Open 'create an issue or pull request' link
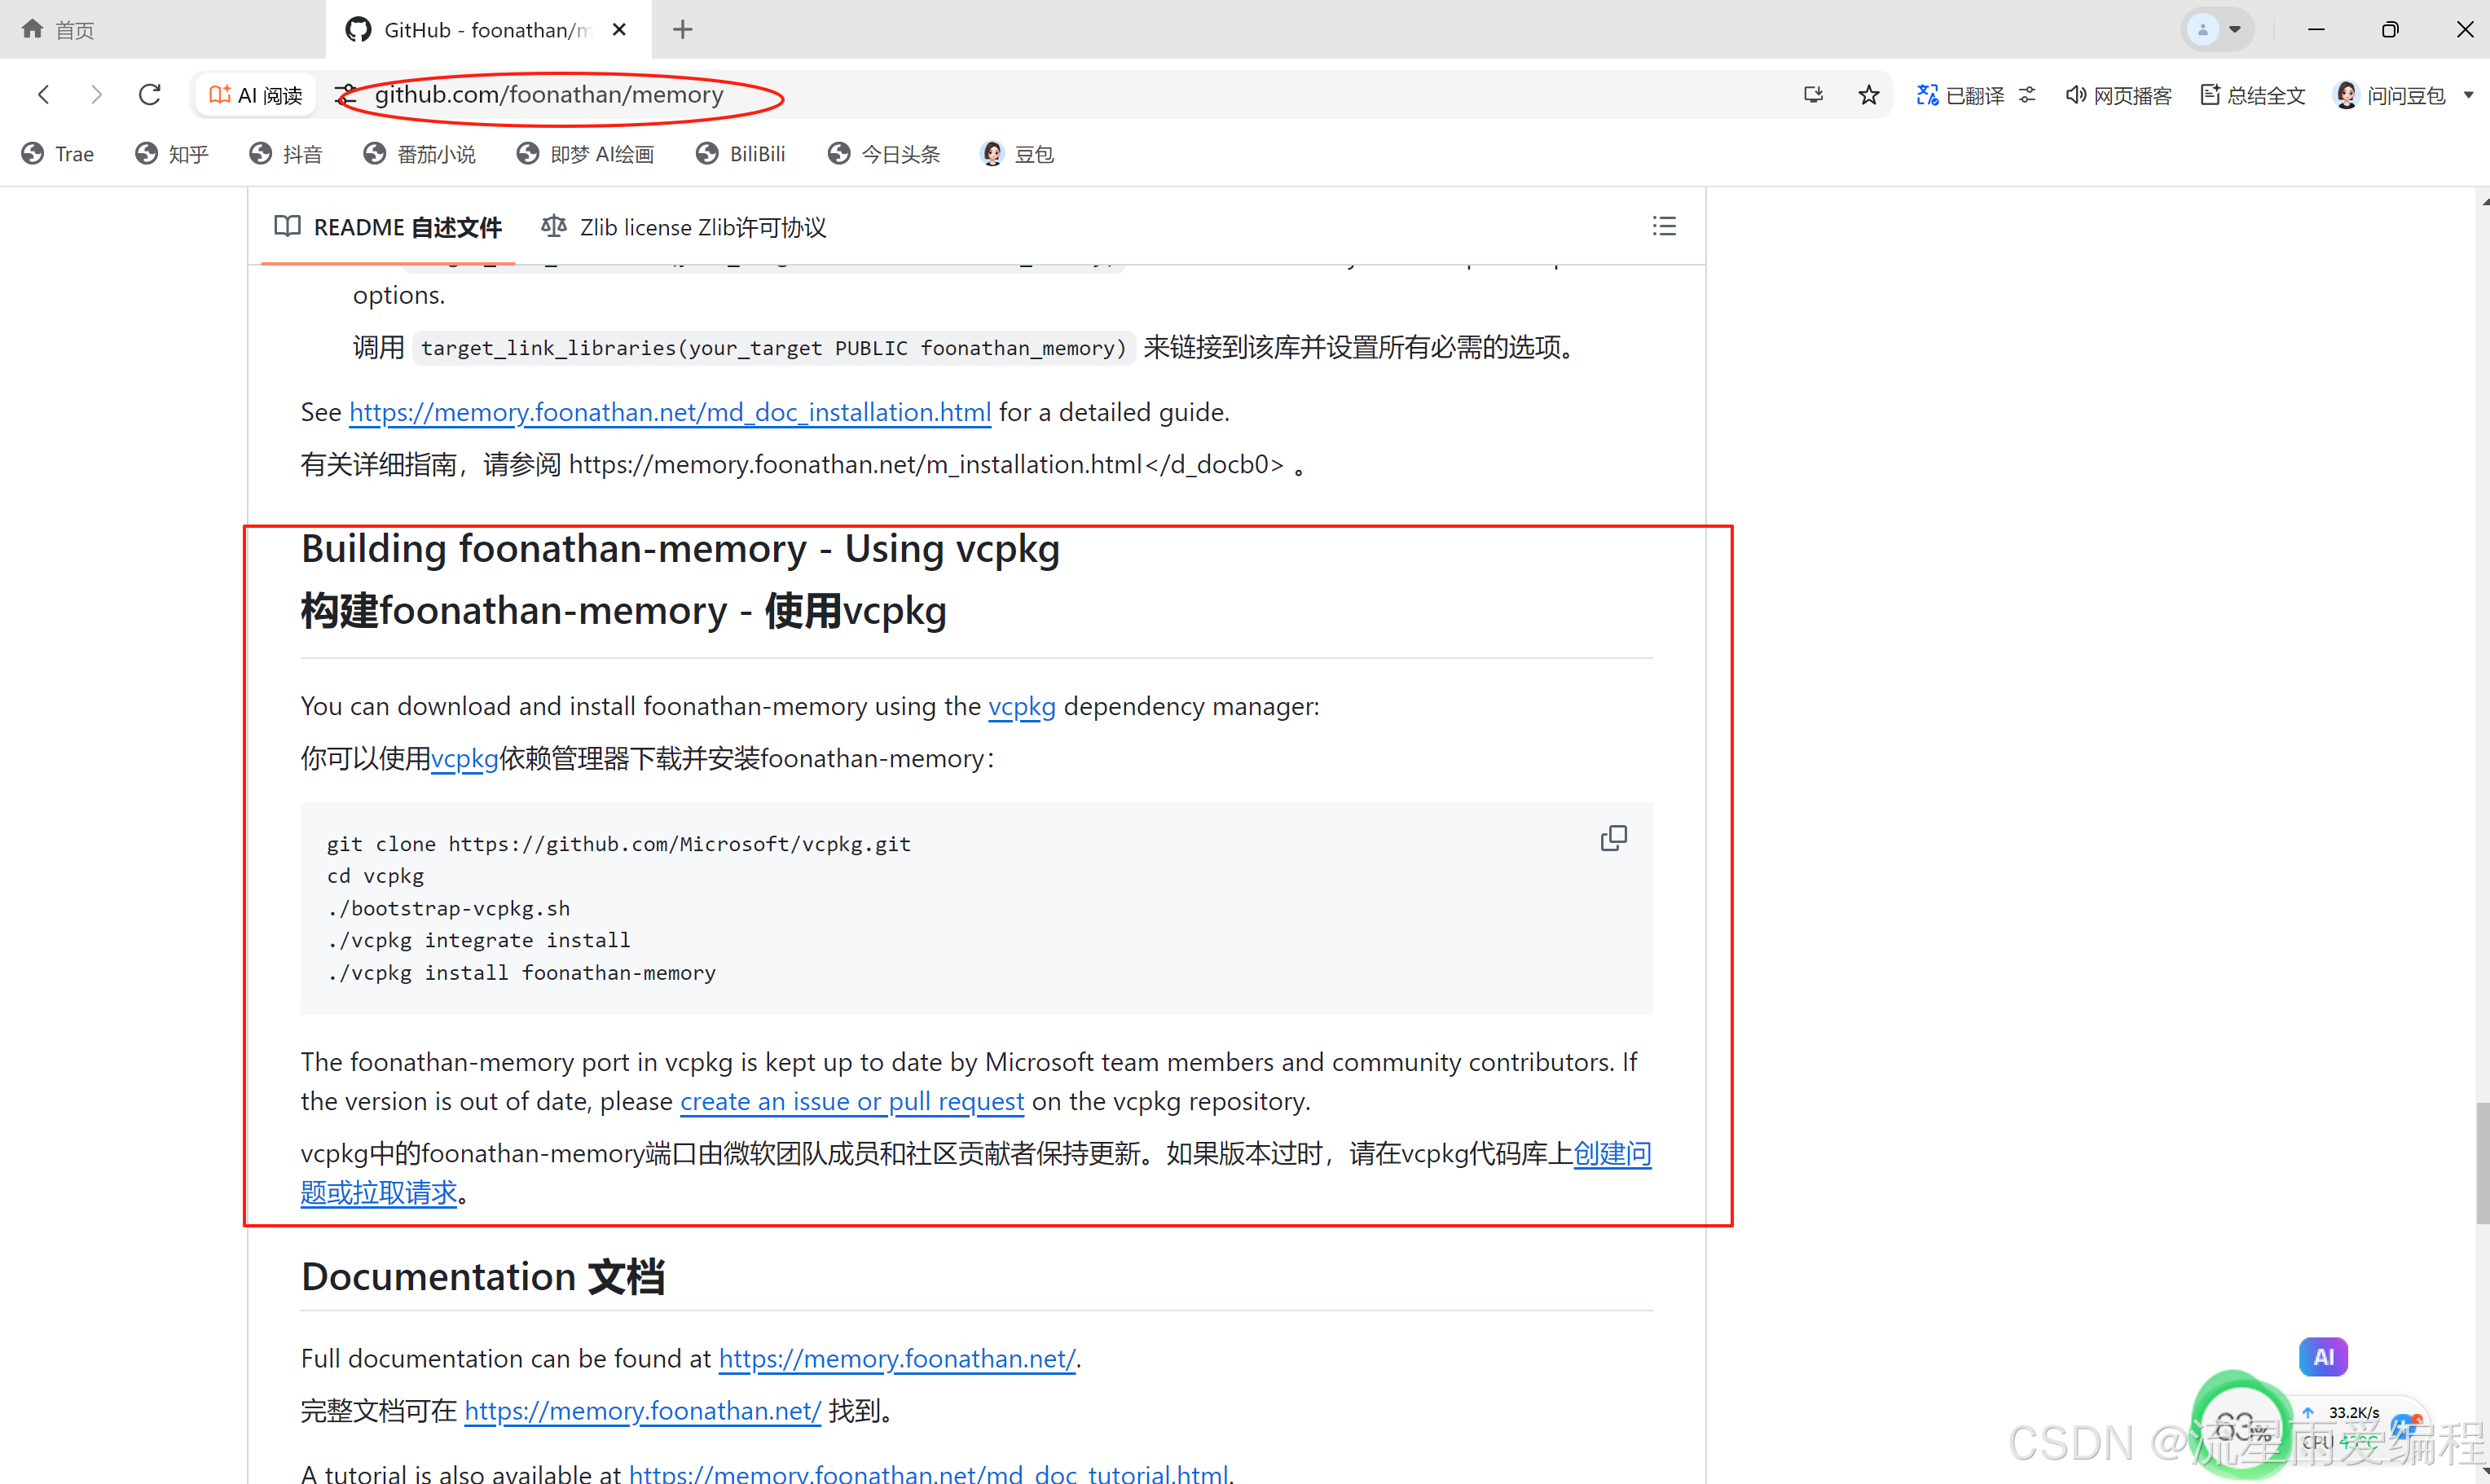Viewport: 2490px width, 1484px height. (851, 1101)
